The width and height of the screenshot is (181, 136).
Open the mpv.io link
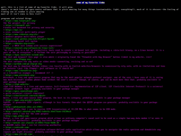click(14, 30)
